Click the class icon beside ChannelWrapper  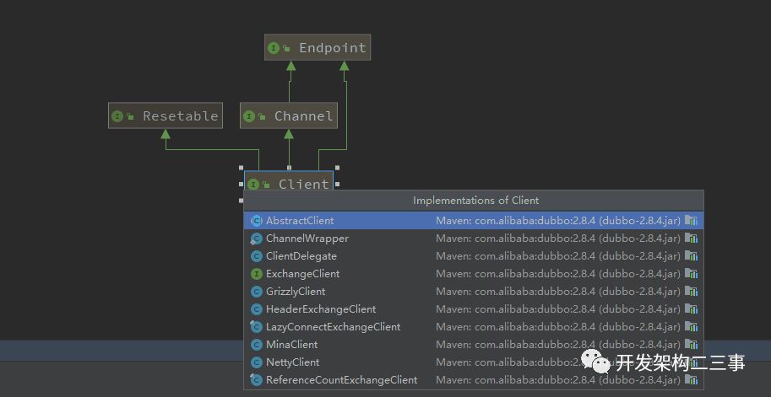[257, 239]
